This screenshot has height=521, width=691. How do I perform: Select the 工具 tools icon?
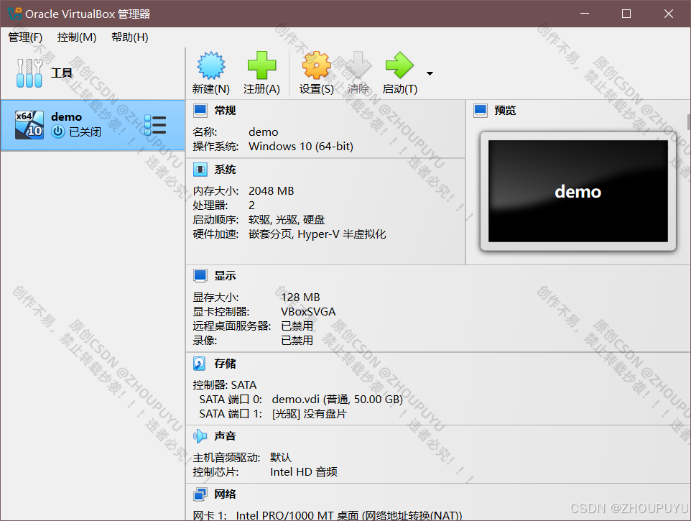(x=29, y=73)
